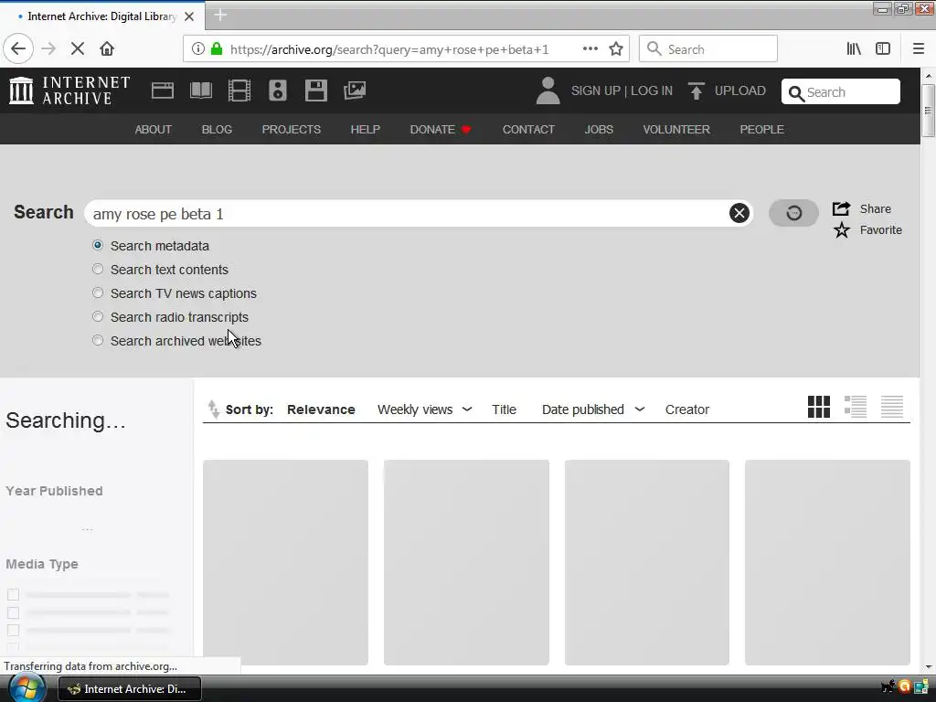This screenshot has height=702, width=936.
Task: Open the PROJECTS menu item
Action: pyautogui.click(x=292, y=130)
